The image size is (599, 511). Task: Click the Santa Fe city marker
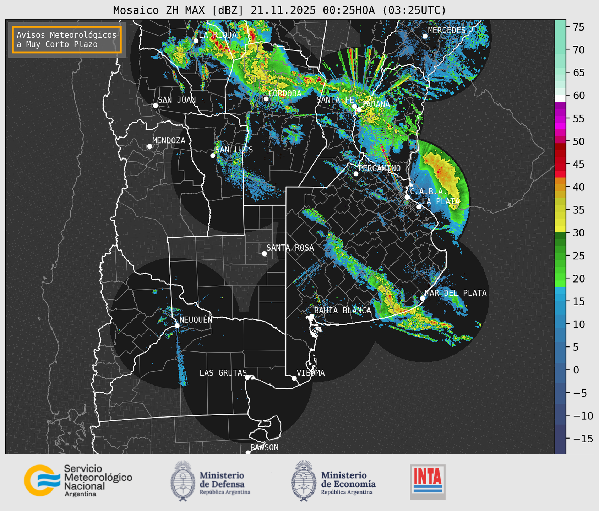pyautogui.click(x=354, y=106)
